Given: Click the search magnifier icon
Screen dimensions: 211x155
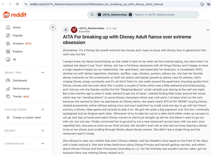Looking at the screenshot, I should pyautogui.click(x=92, y=15).
